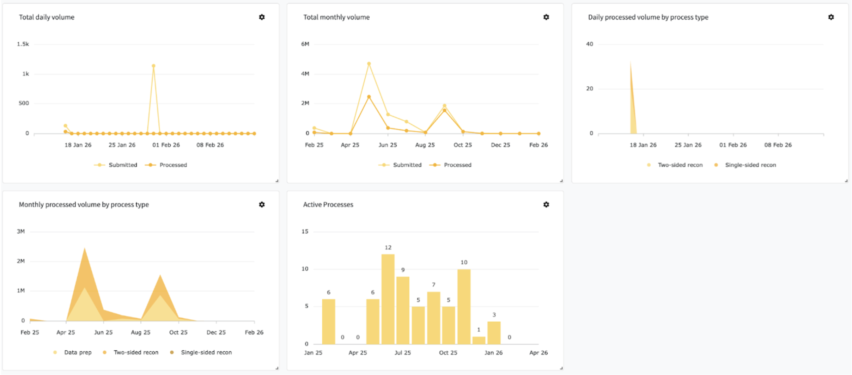
Task: Click resize handle of Total daily volume card
Action: pos(277,181)
